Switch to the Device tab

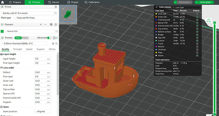click(53, 2)
